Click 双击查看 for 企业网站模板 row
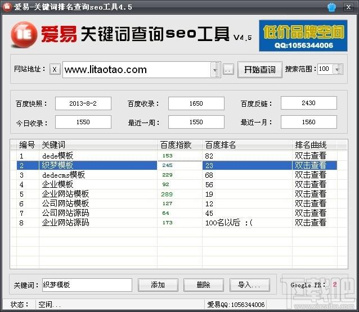 click(311, 194)
